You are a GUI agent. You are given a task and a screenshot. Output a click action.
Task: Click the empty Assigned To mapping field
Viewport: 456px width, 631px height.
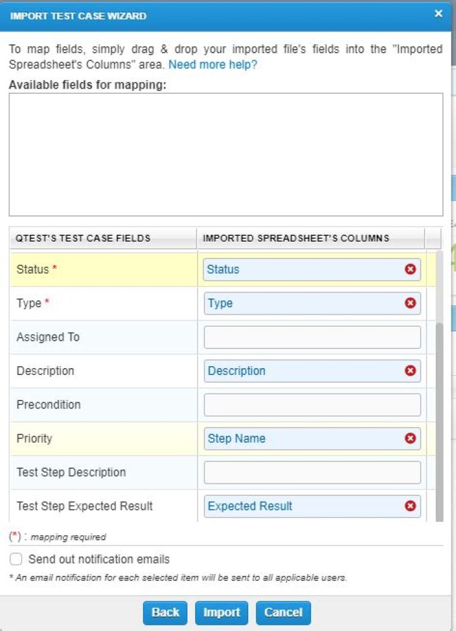pyautogui.click(x=312, y=337)
